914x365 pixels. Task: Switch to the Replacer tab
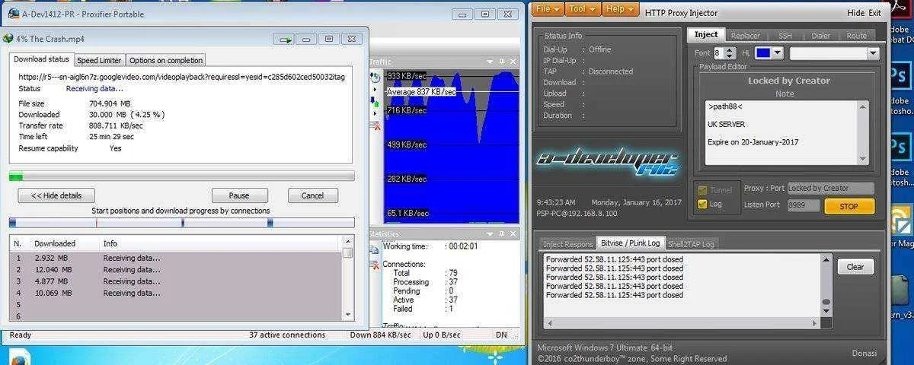746,35
